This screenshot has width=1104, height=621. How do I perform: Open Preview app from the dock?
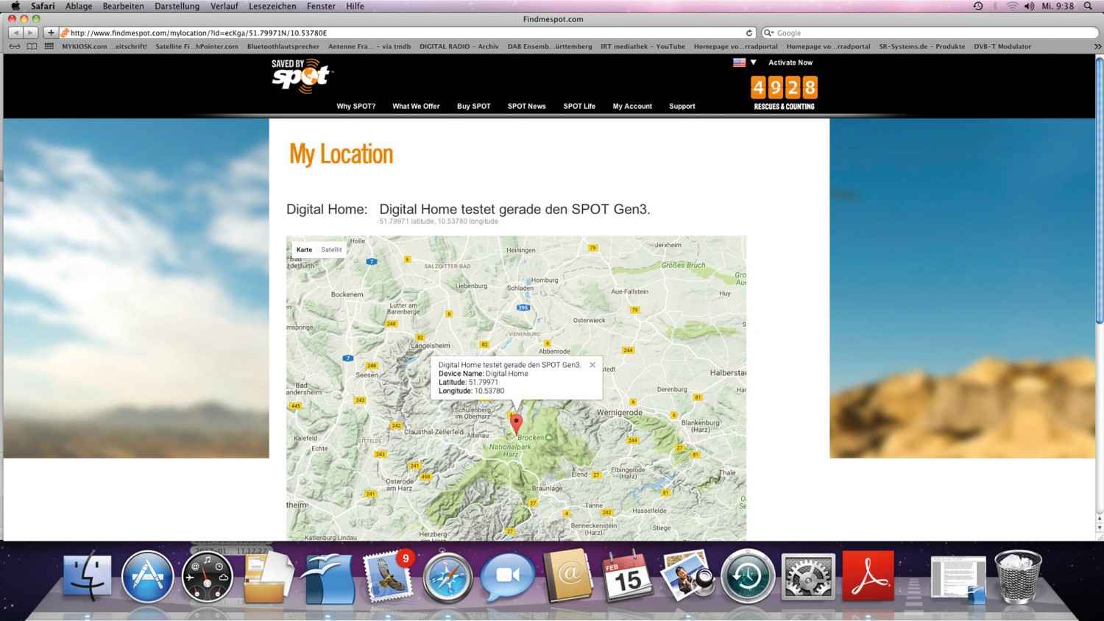687,577
